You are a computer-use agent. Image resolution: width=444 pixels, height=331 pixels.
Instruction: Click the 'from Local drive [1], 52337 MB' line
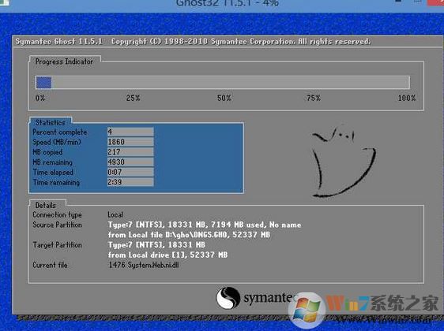[x=167, y=255]
